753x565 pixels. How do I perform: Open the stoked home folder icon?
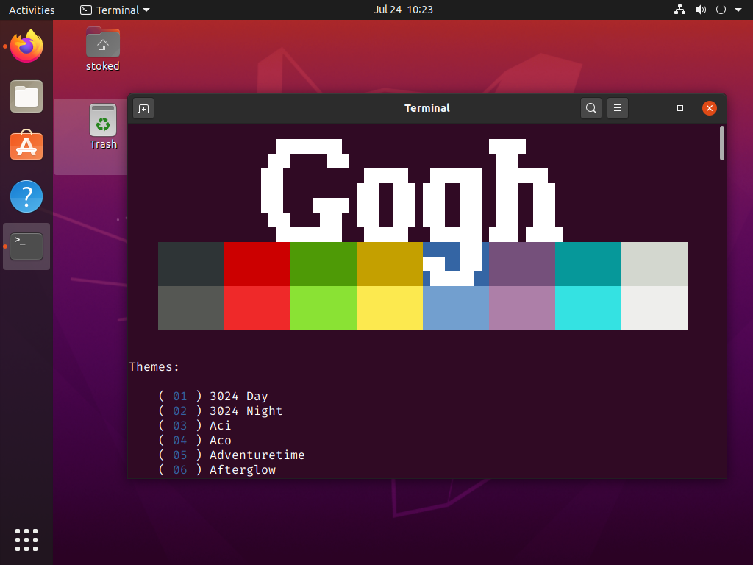click(x=103, y=49)
